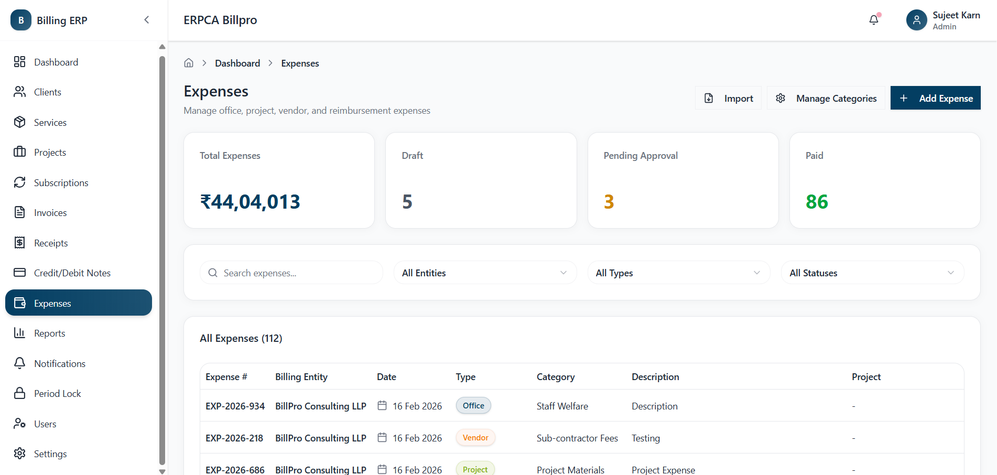The image size is (997, 475).
Task: Click the Billing ERP logo icon
Action: 21,20
